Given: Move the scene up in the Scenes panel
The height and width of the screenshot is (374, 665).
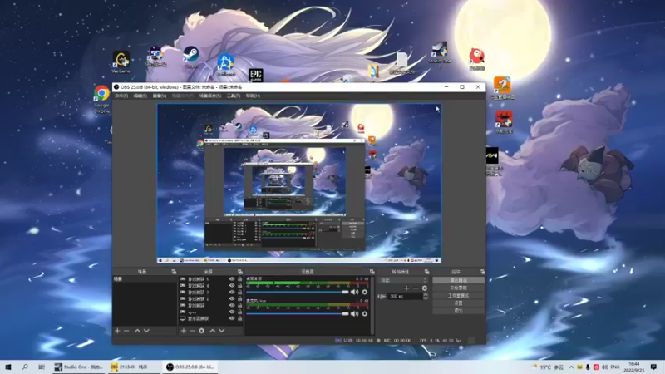Looking at the screenshot, I should click(137, 331).
